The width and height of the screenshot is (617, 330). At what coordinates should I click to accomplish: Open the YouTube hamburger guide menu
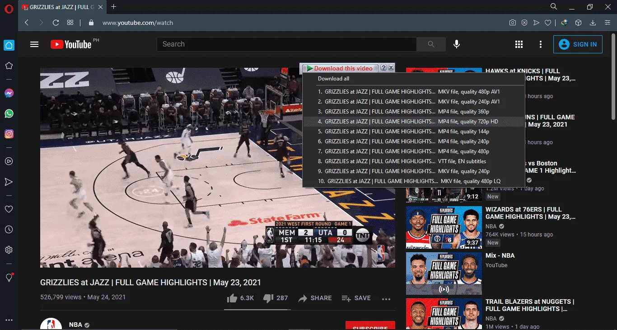pos(34,44)
